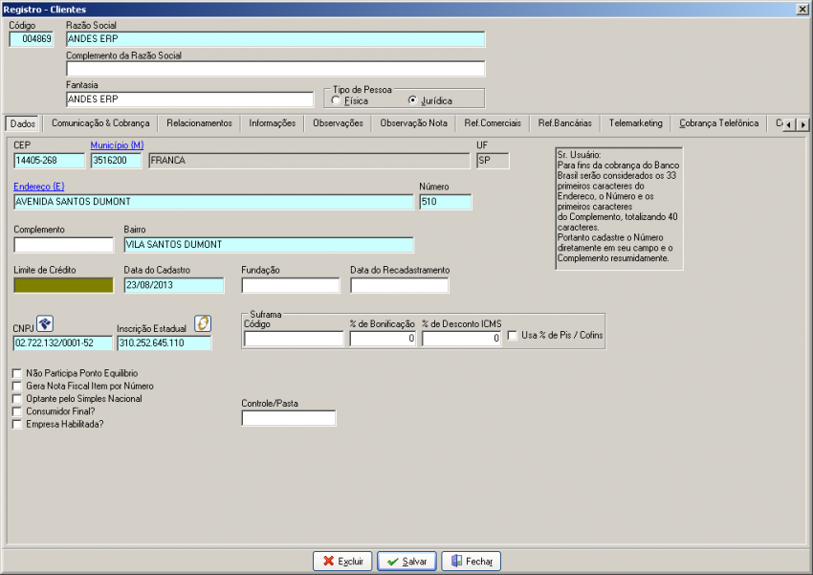Click the % de Bonificação field
813x575 pixels.
pyautogui.click(x=383, y=339)
